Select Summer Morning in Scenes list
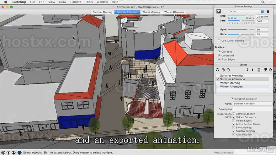The image size is (276, 155). pyautogui.click(x=242, y=76)
